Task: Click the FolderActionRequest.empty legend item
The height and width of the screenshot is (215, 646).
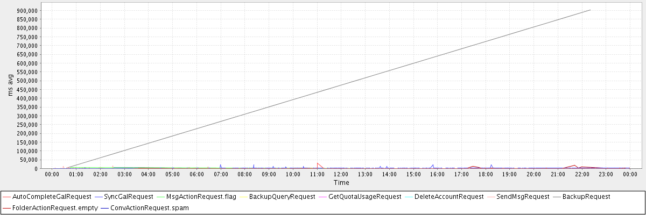Action: pos(51,207)
